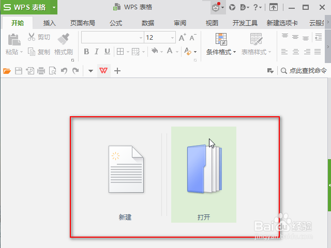Screen dimensions: 331x248
Task: Toggle Italic formatting
Action: [x=97, y=52]
